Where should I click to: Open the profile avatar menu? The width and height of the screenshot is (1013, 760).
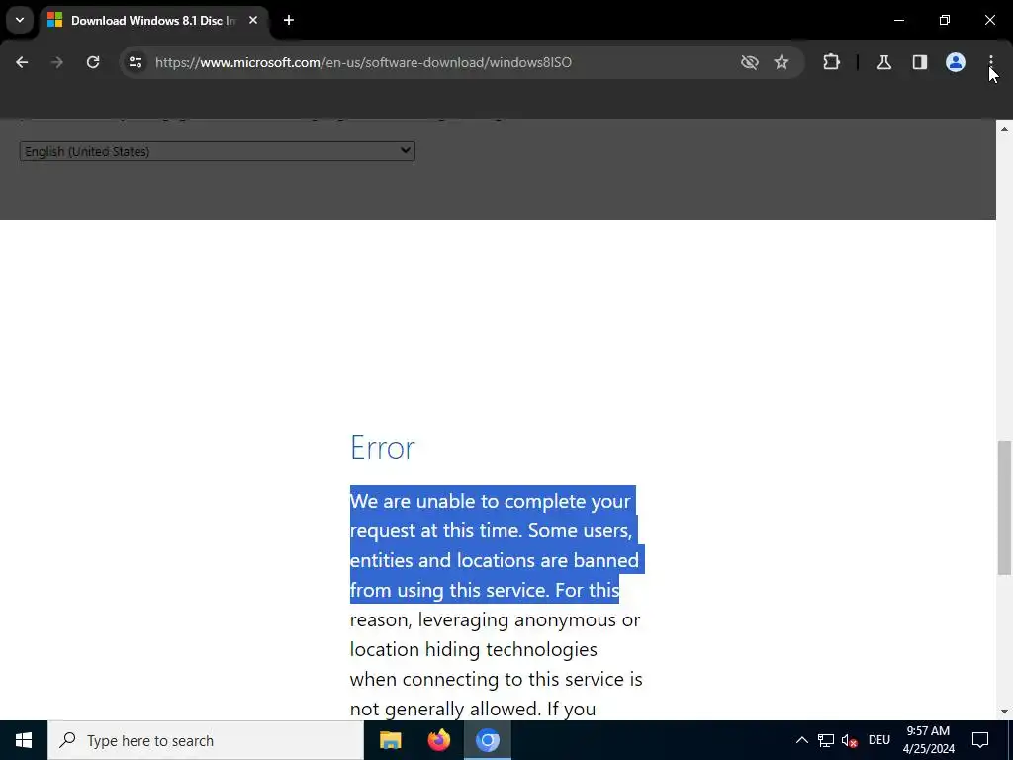956,62
